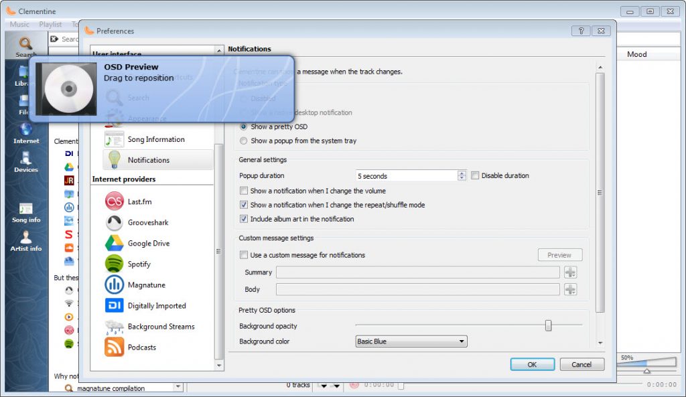686x397 pixels.
Task: Click the Preferences help question mark button
Action: (x=581, y=31)
